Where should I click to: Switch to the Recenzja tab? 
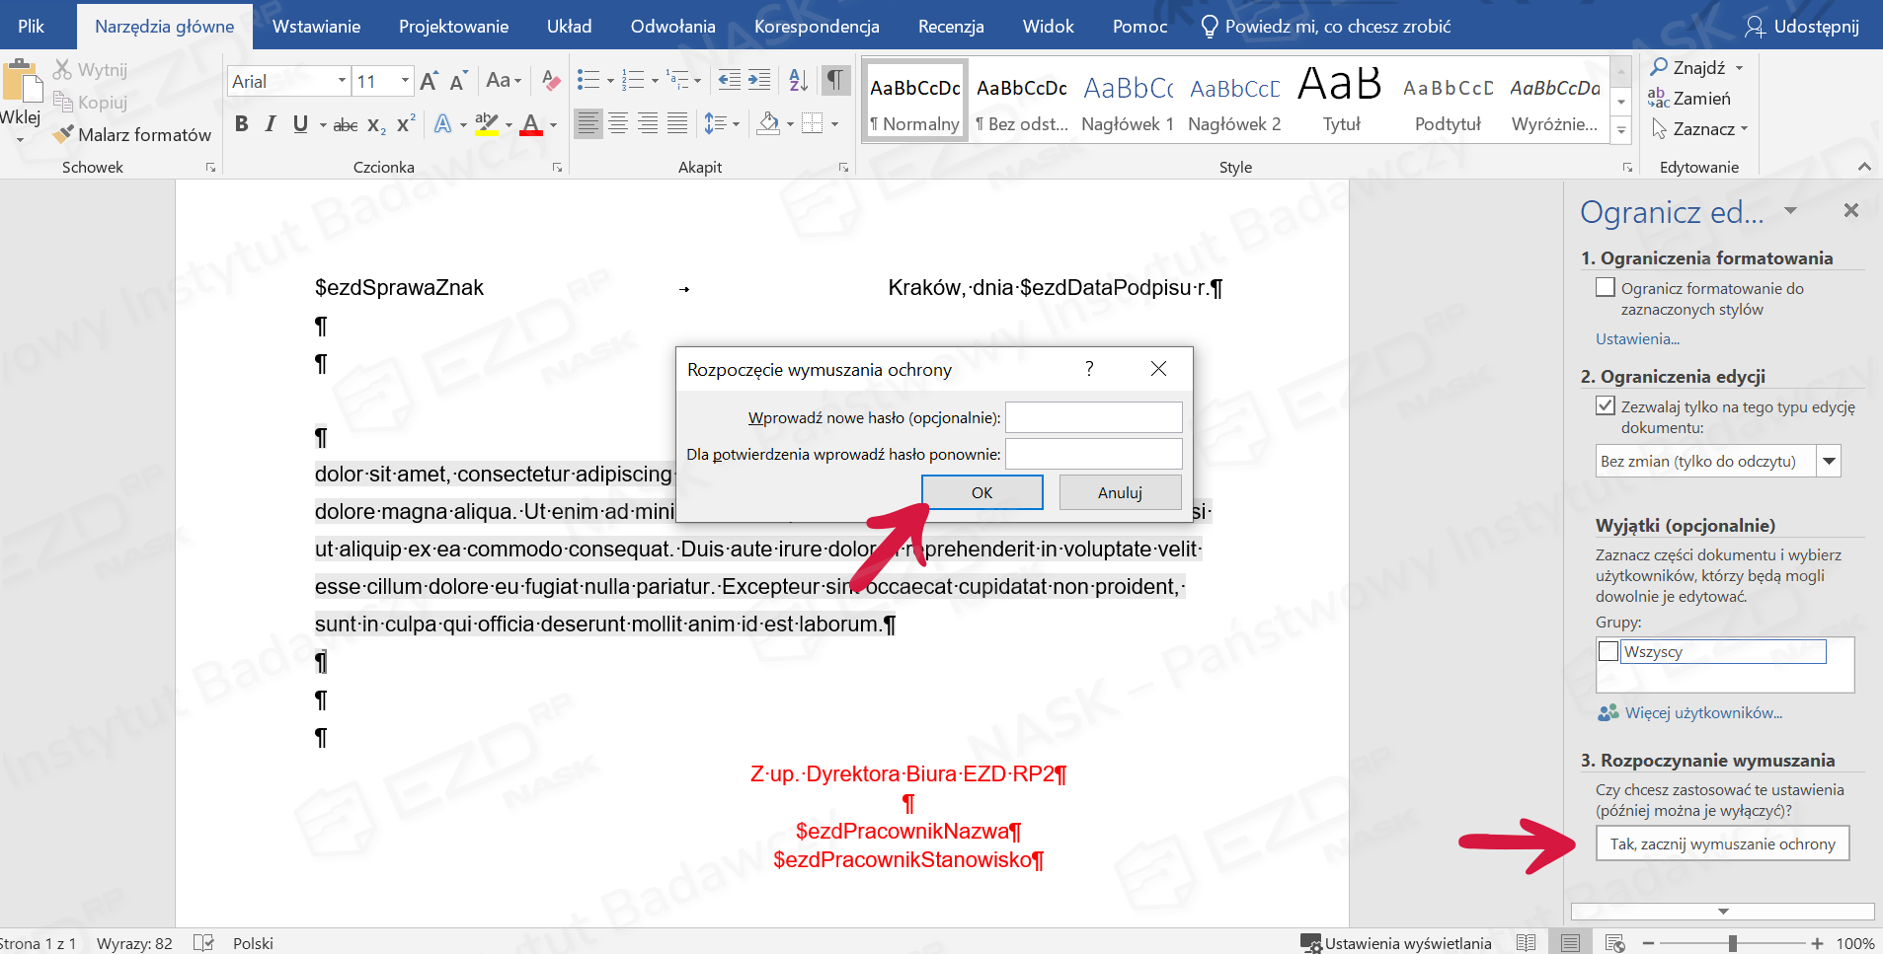(x=950, y=27)
